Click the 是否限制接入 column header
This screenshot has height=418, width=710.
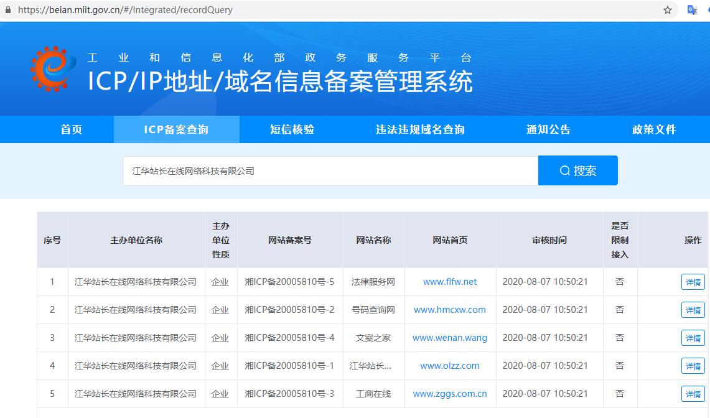(x=620, y=240)
